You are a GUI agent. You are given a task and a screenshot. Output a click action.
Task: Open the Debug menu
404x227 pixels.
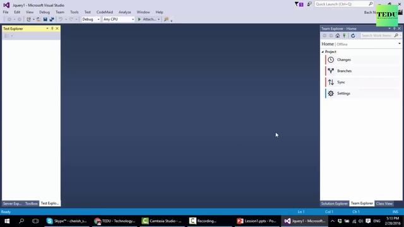click(44, 12)
